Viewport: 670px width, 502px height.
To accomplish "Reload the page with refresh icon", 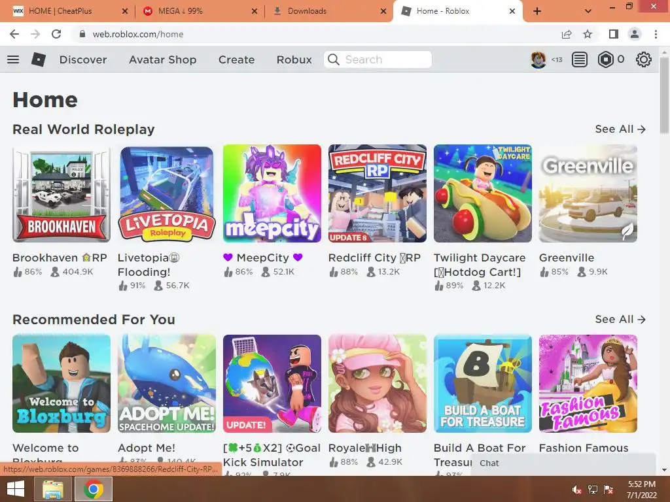I will tap(56, 34).
